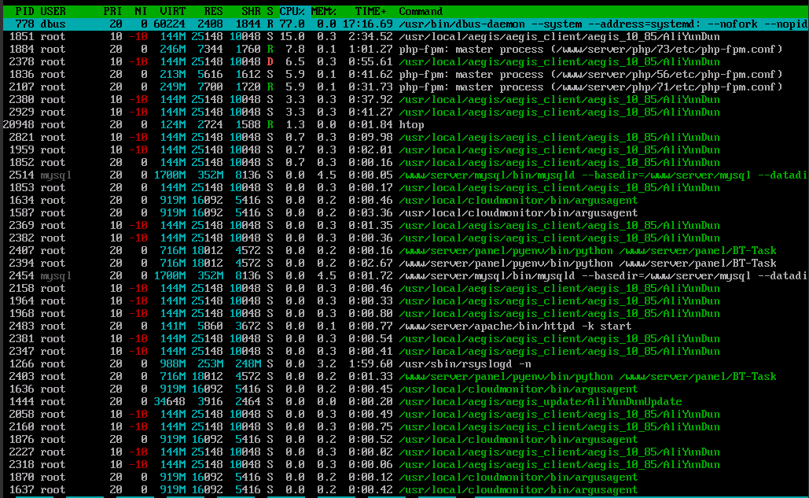Sort by the NI column header

(x=140, y=12)
